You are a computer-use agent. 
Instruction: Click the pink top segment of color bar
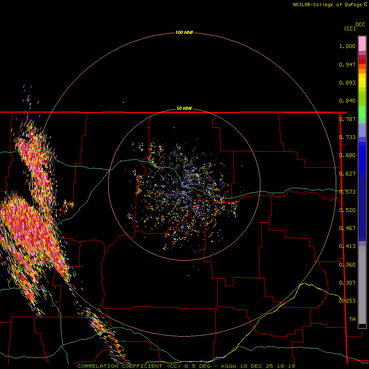pyautogui.click(x=362, y=44)
